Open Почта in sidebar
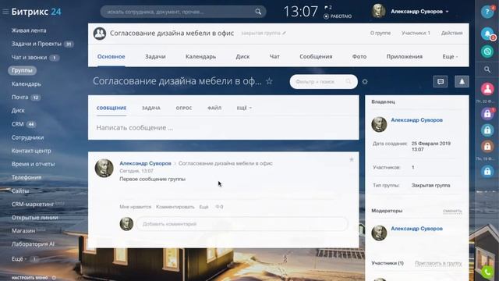Image resolution: width=499 pixels, height=281 pixels. pyautogui.click(x=19, y=97)
